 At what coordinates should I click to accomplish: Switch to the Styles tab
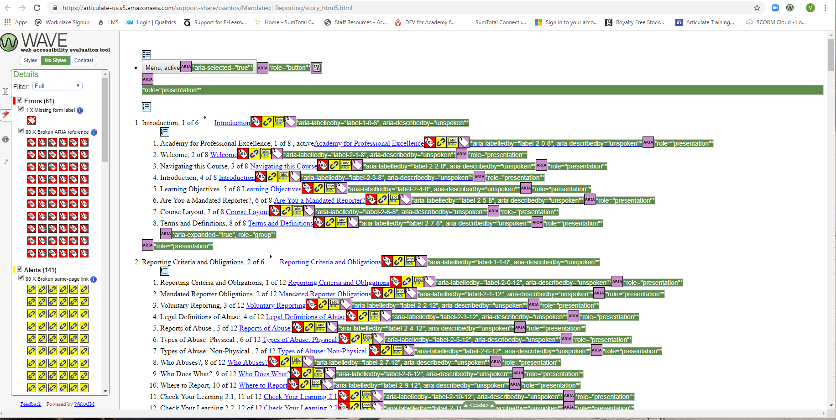click(x=30, y=60)
